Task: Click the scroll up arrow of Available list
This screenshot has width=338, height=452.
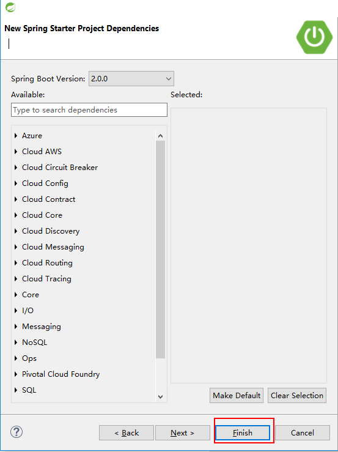Action: pyautogui.click(x=161, y=136)
